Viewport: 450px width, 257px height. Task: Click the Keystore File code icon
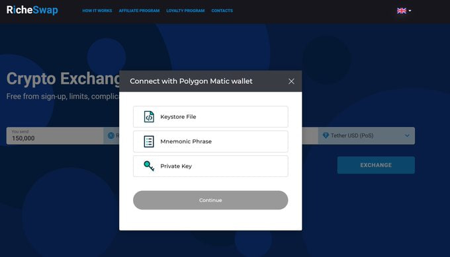149,117
